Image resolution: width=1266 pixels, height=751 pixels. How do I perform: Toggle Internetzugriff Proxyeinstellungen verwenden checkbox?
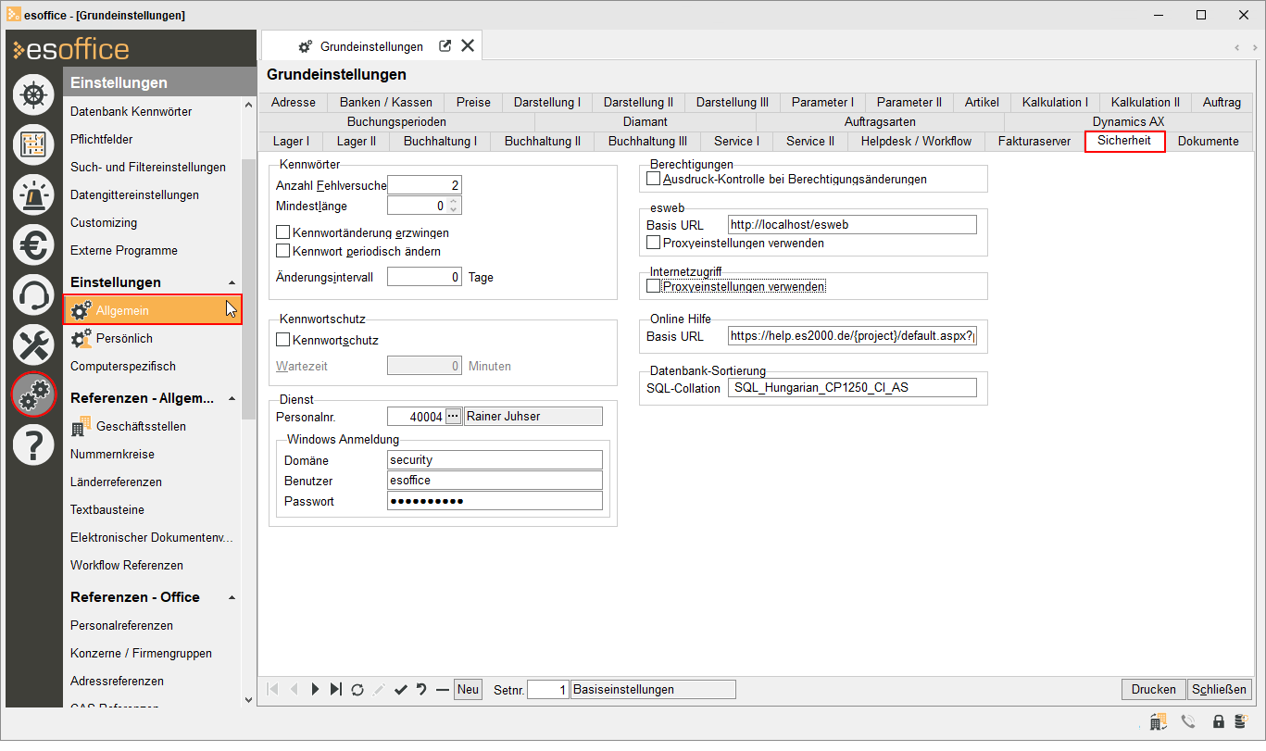click(654, 286)
